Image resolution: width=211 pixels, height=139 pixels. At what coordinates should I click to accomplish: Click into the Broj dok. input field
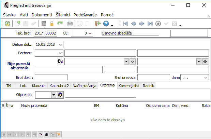click(51, 78)
